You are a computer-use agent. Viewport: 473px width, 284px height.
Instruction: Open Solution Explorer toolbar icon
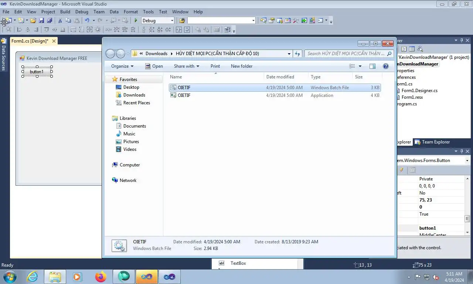(263, 21)
